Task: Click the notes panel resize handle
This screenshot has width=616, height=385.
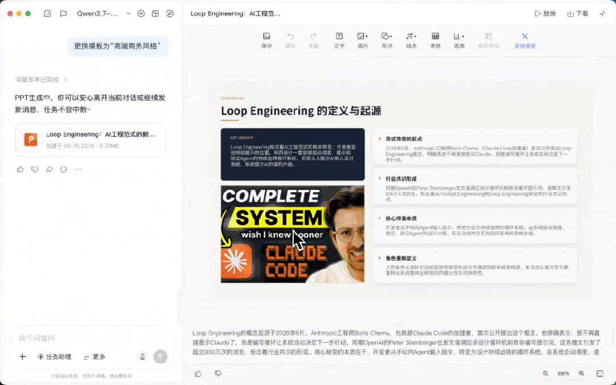Action: click(x=399, y=325)
